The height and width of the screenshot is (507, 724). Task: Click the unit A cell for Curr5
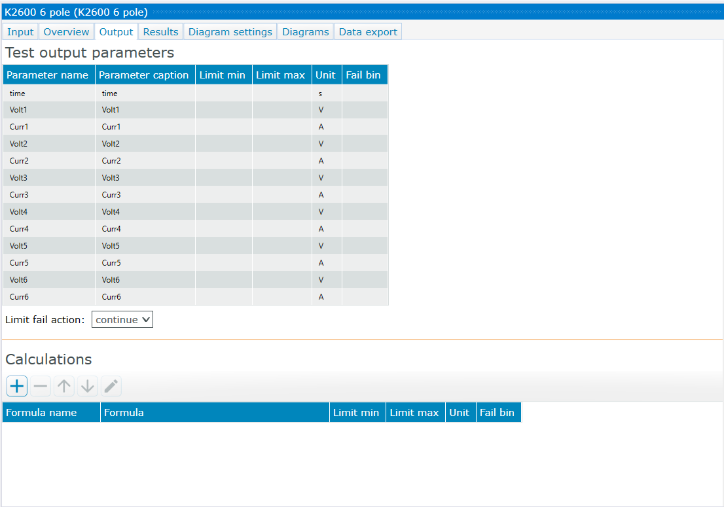(327, 263)
